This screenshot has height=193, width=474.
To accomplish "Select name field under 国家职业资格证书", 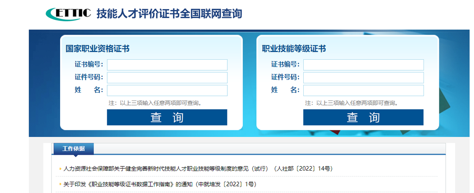I will (x=167, y=90).
